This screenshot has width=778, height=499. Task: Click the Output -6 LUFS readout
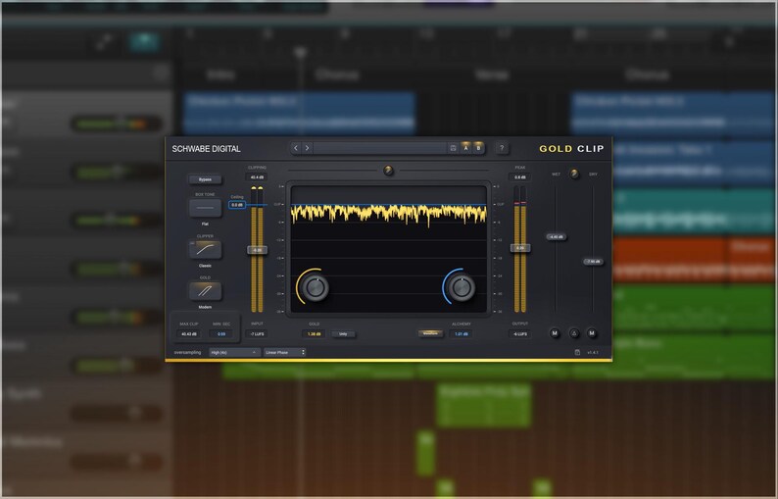pos(520,334)
